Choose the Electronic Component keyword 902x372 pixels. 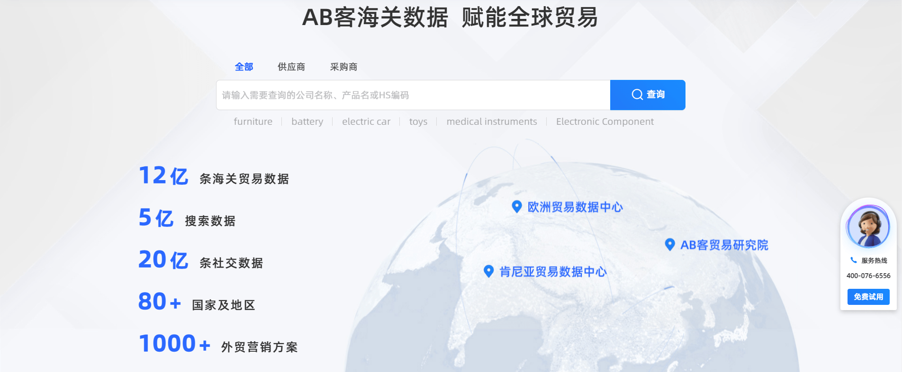[x=605, y=121]
